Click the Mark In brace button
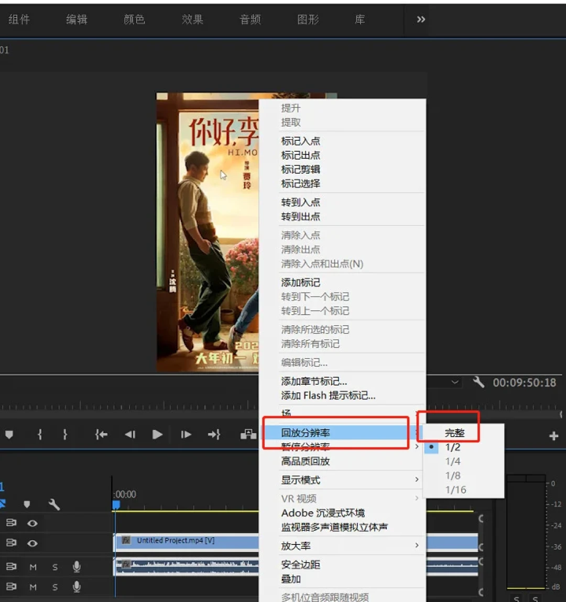The image size is (566, 602). [40, 434]
